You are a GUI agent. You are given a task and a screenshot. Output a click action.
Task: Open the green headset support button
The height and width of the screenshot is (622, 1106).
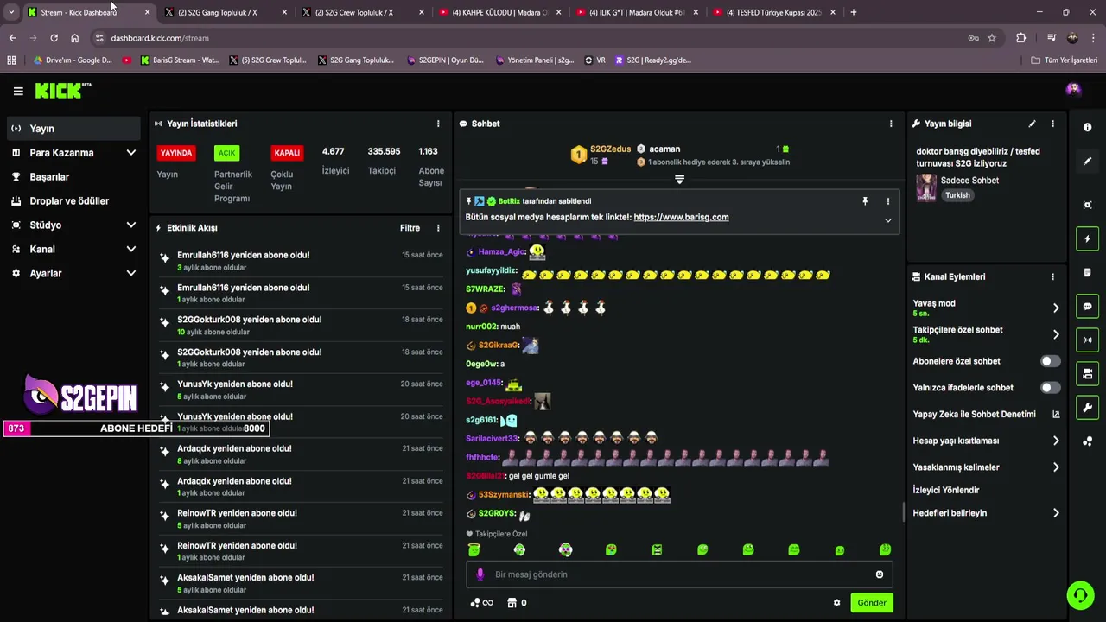[x=1079, y=595]
